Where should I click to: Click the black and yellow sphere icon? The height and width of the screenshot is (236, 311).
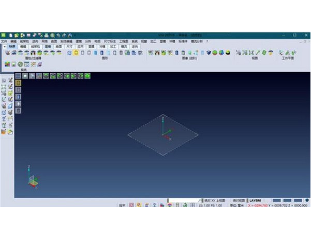(228, 53)
